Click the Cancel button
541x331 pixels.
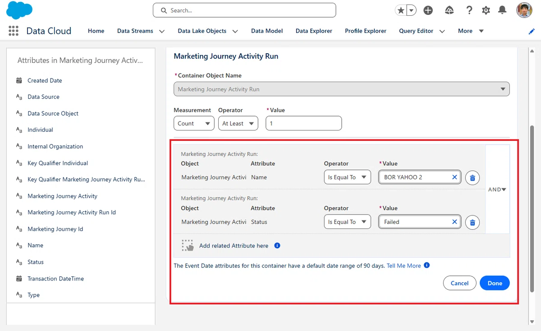459,283
